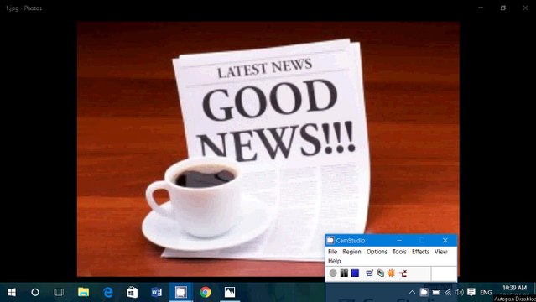Pause recording using the black Pause icon
536x302 pixels.
click(344, 273)
